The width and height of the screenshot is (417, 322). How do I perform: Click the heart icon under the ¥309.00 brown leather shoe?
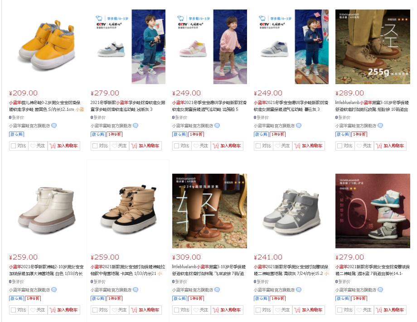coord(196,310)
